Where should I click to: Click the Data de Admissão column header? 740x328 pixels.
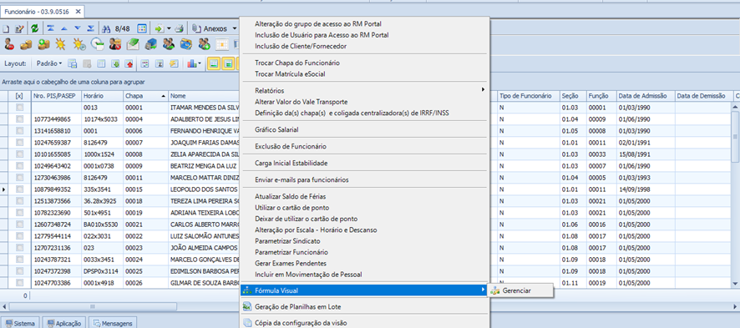(646, 96)
